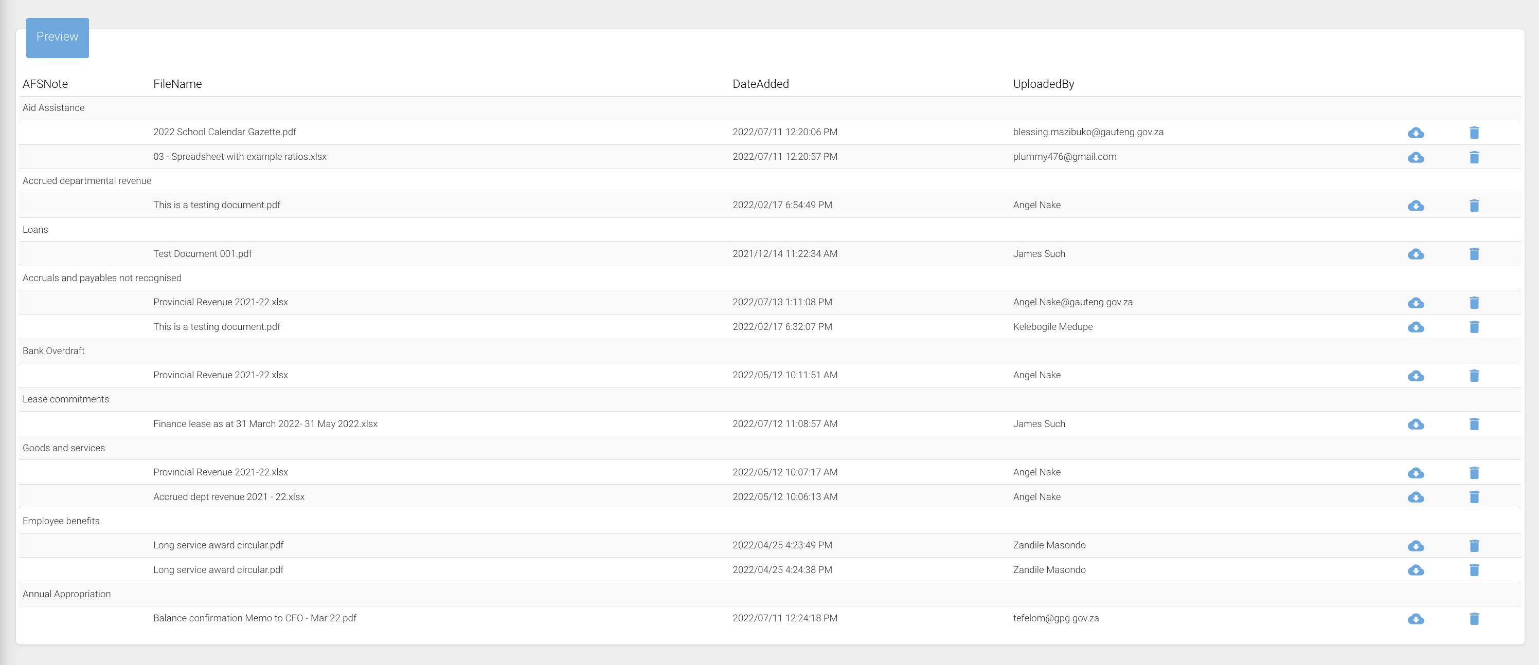Click the FileName column header
The image size is (1539, 665).
coord(177,84)
